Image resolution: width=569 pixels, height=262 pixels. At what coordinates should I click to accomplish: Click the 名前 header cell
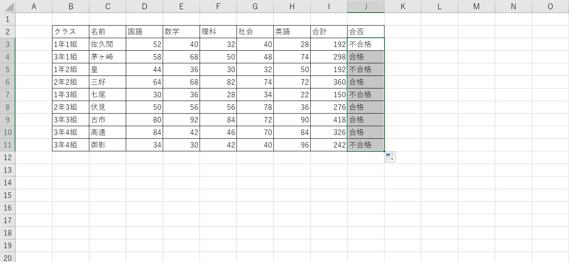[107, 31]
